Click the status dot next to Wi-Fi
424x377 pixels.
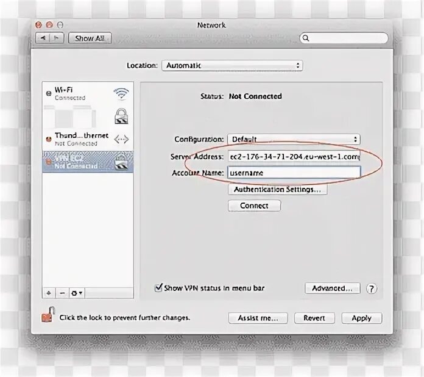pos(49,93)
